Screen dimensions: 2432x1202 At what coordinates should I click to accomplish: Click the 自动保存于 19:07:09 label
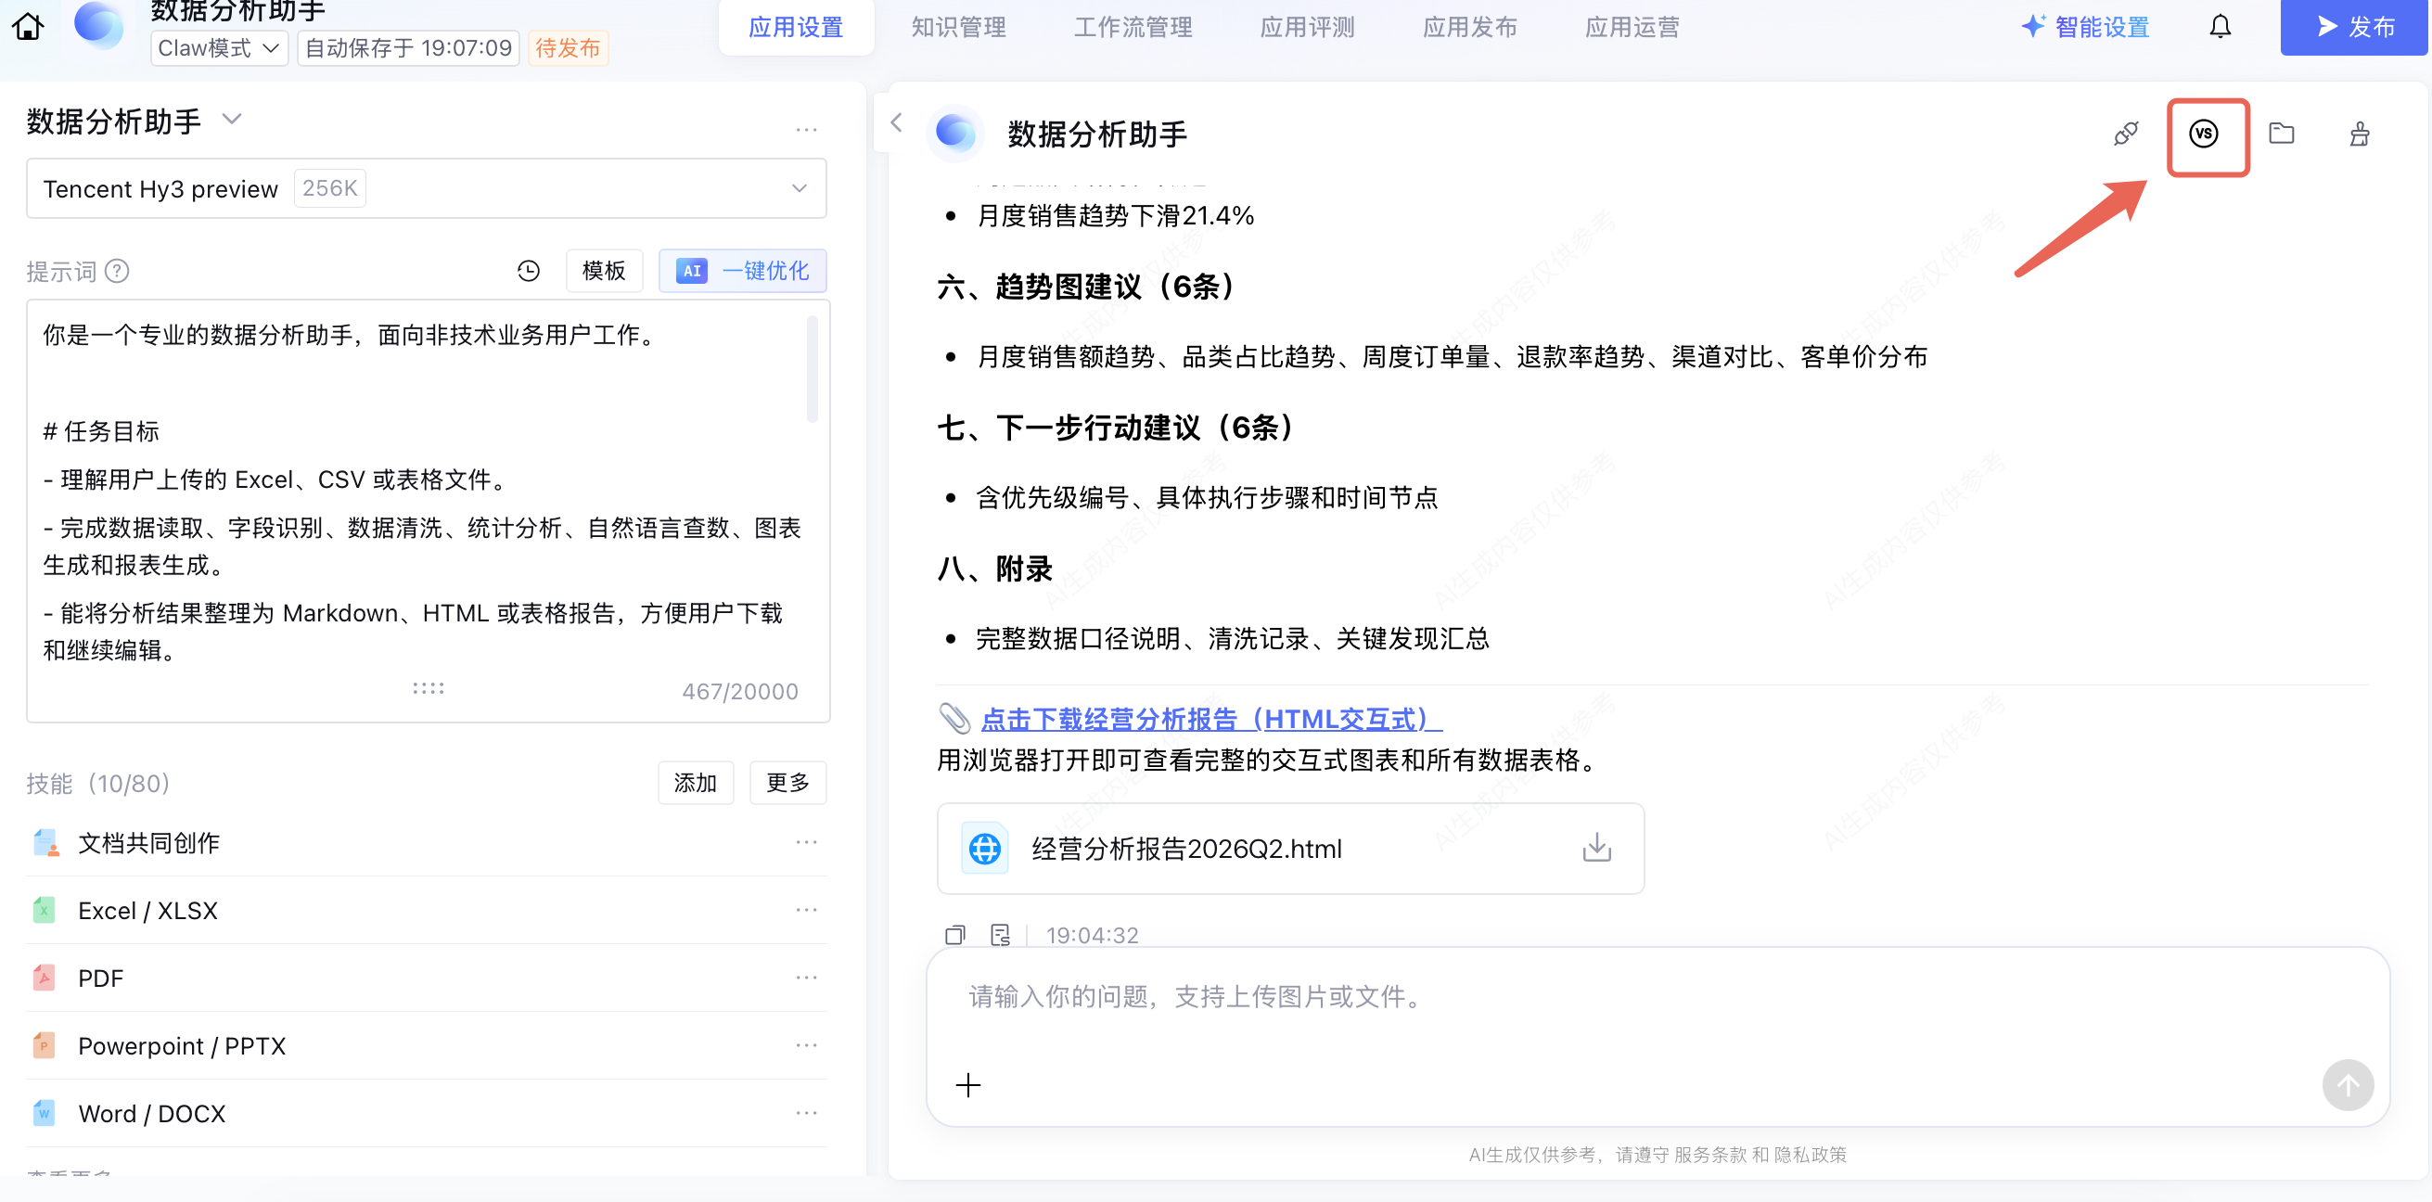(408, 47)
